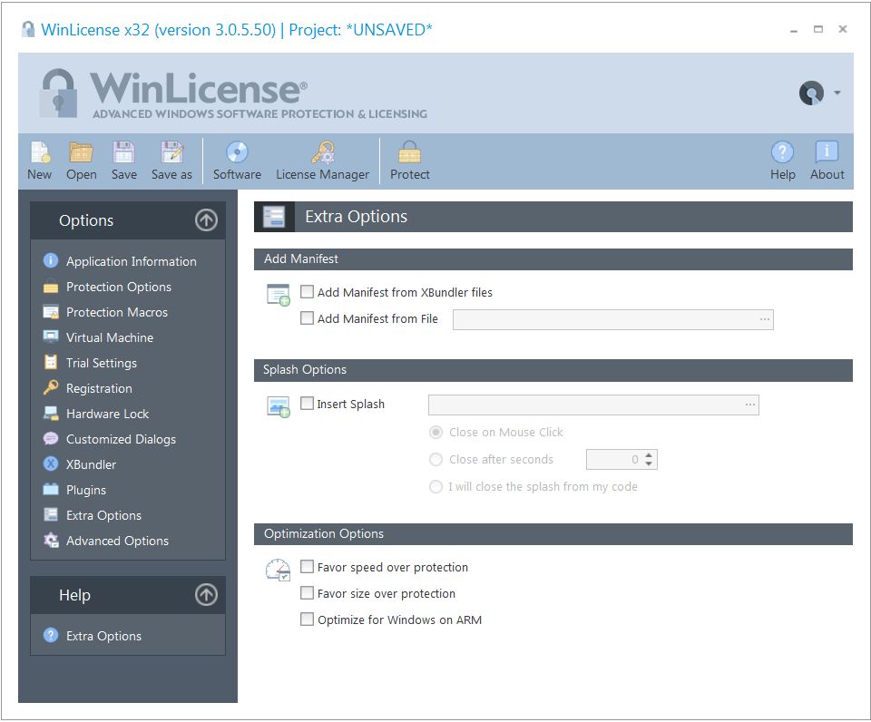Select Close after seconds radio button
The height and width of the screenshot is (722, 871).
(x=436, y=459)
